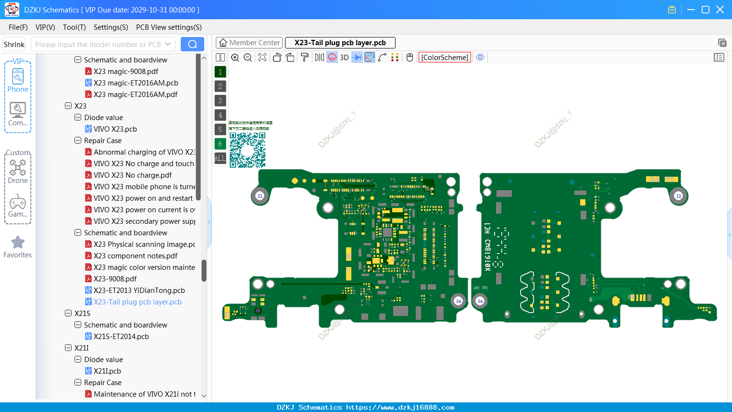The width and height of the screenshot is (732, 412).
Task: Open Favorites
Action: point(18,247)
